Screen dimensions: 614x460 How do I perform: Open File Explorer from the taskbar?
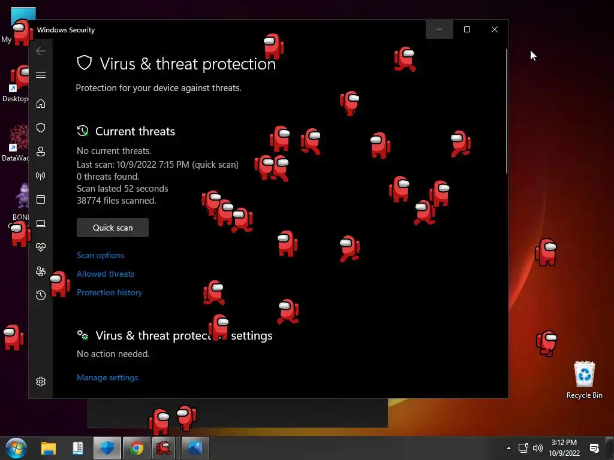point(49,448)
